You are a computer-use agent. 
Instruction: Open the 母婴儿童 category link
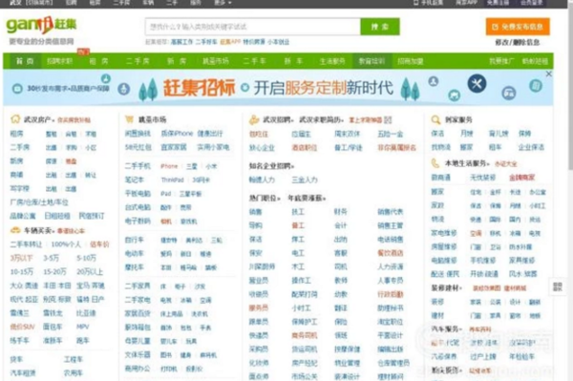[138, 341]
